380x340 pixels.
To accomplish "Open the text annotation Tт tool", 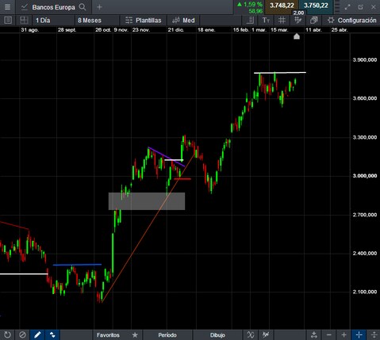I will pyautogui.click(x=266, y=20).
